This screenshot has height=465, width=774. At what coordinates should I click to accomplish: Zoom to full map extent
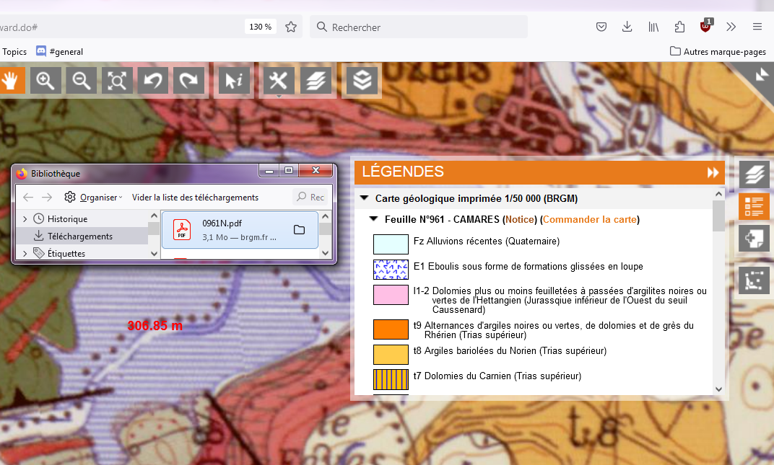click(x=117, y=81)
